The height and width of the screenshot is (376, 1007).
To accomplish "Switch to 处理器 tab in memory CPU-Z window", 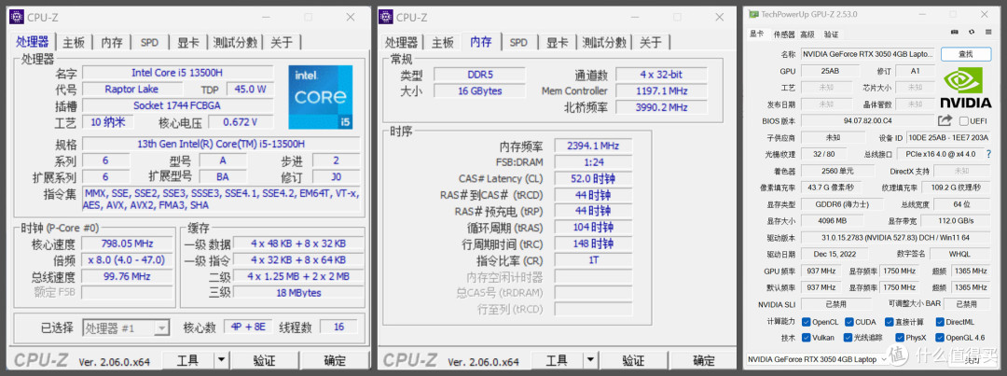I will tap(401, 42).
